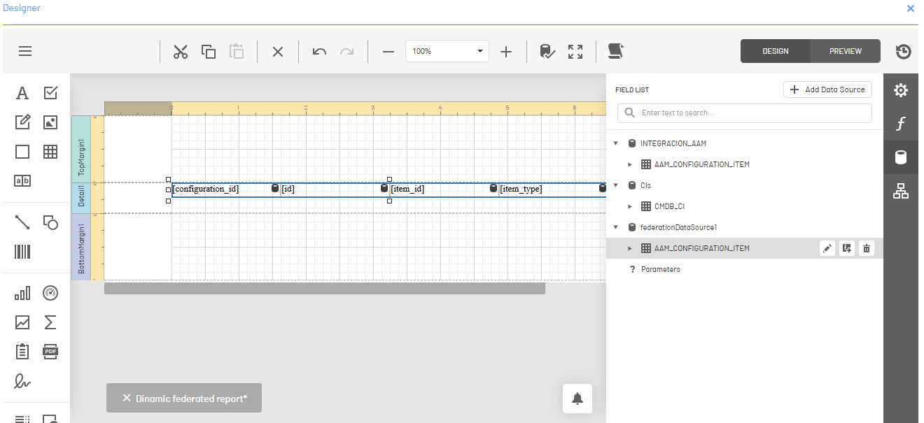Switch to the PREVIEW tab
Viewport: 924px width, 423px height.
(x=845, y=51)
